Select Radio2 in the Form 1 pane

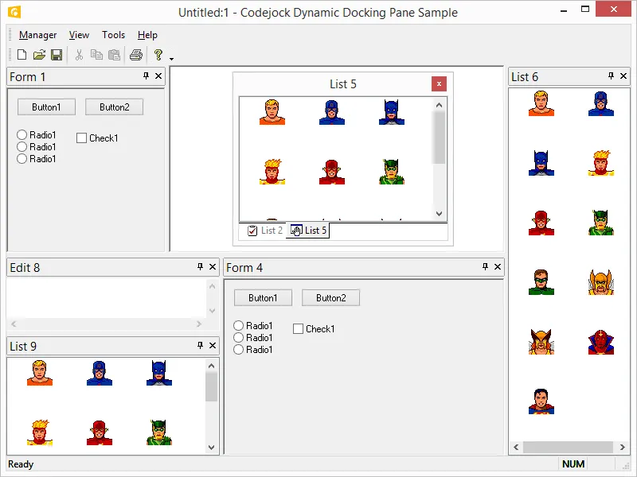pyautogui.click(x=21, y=146)
